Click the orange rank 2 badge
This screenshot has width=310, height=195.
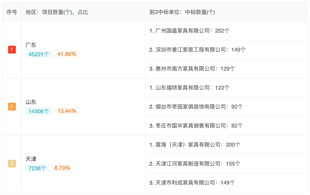pyautogui.click(x=12, y=106)
